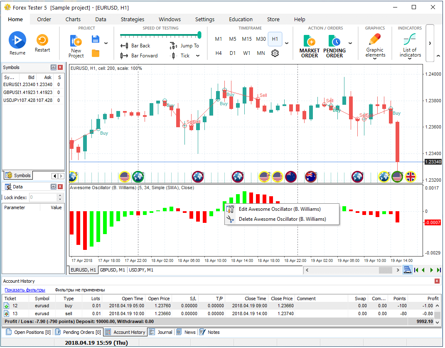Open the Strategies ribbon tab
The image size is (445, 348).
[x=132, y=19]
